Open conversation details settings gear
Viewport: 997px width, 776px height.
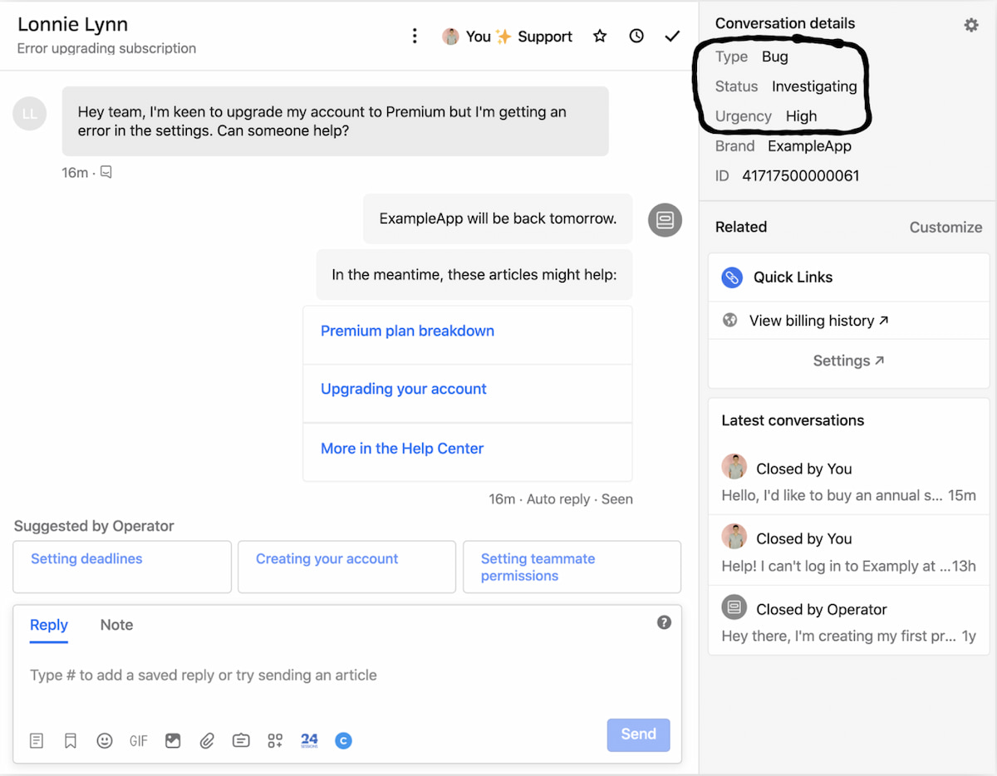click(x=970, y=25)
